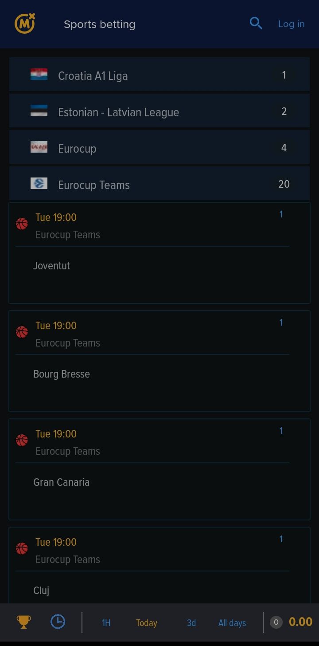
Task: Tap the trophy icon in bottom bar
Action: coord(23,622)
